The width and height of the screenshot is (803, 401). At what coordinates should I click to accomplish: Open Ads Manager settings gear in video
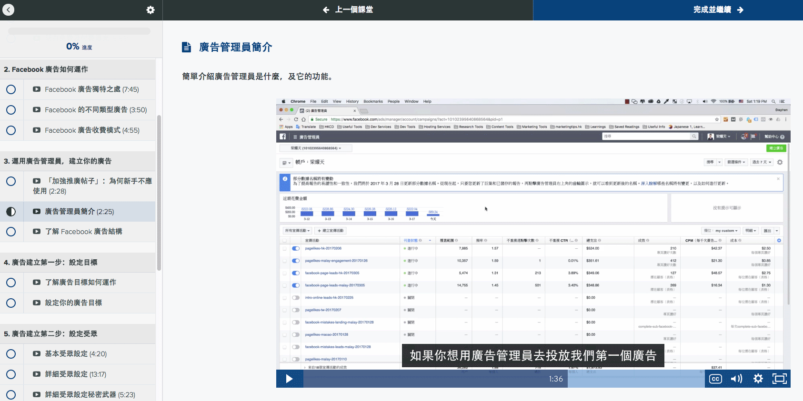click(x=780, y=162)
